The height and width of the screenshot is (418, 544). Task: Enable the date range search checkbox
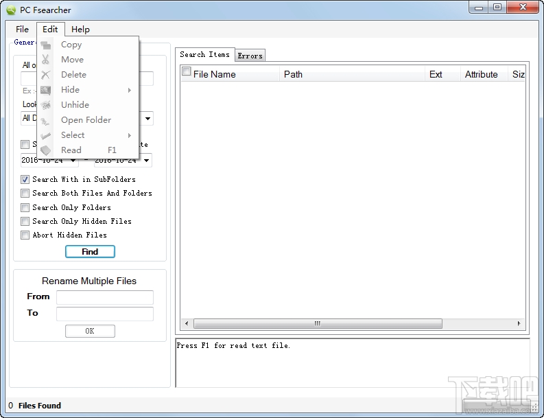click(25, 144)
